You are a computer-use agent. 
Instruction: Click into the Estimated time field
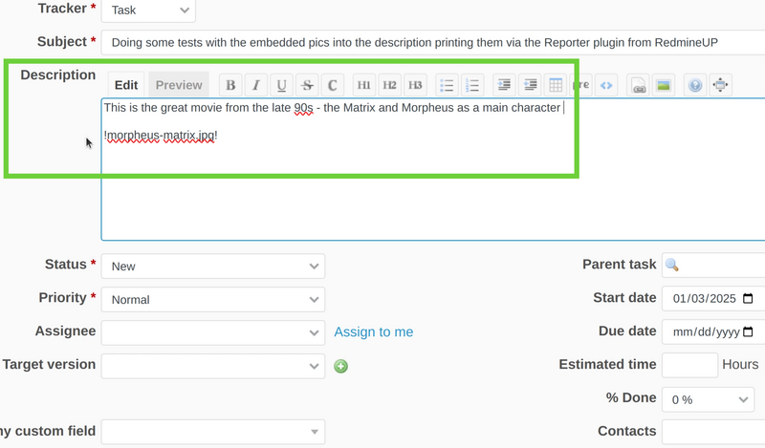(x=688, y=365)
